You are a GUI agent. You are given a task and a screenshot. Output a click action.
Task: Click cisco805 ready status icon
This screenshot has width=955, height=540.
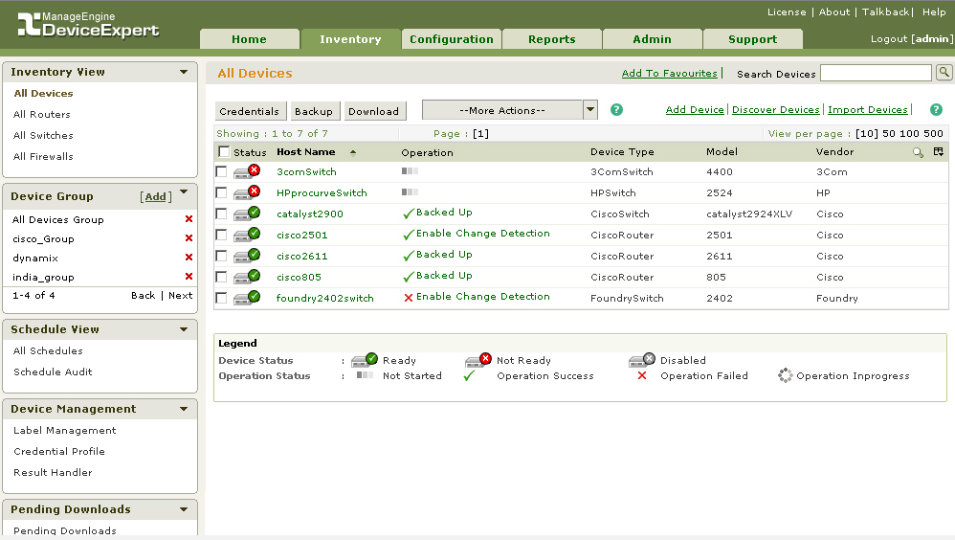coord(247,277)
